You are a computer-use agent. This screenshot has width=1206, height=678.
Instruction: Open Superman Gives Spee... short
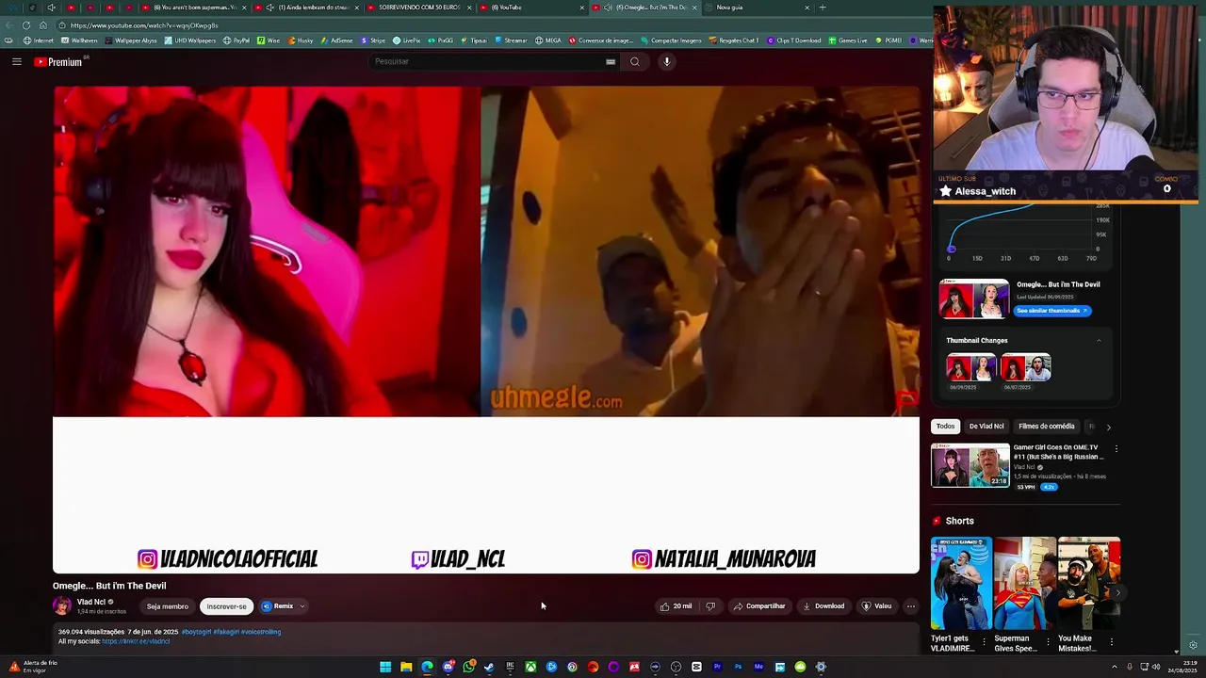pos(1024,583)
